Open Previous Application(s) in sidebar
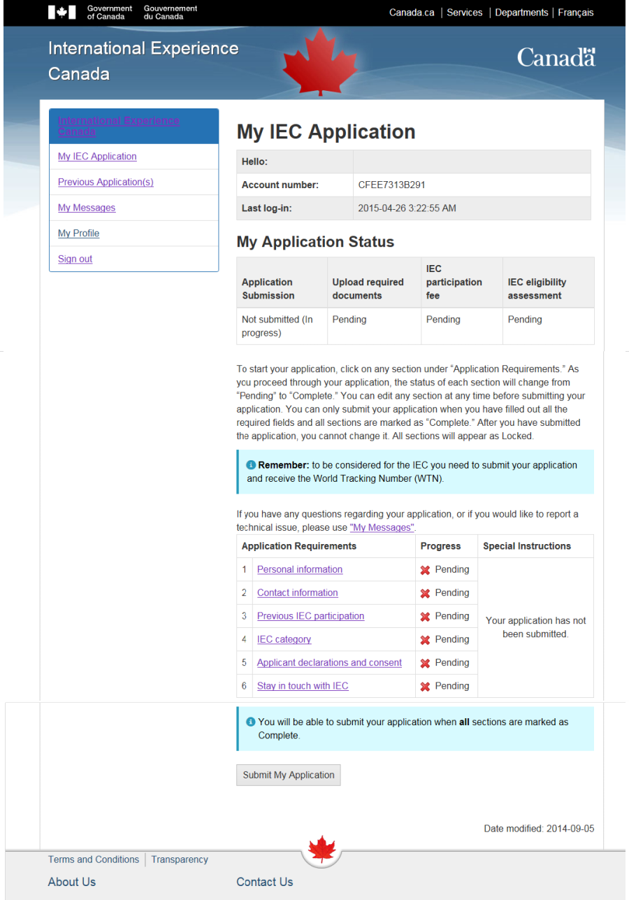 (106, 182)
